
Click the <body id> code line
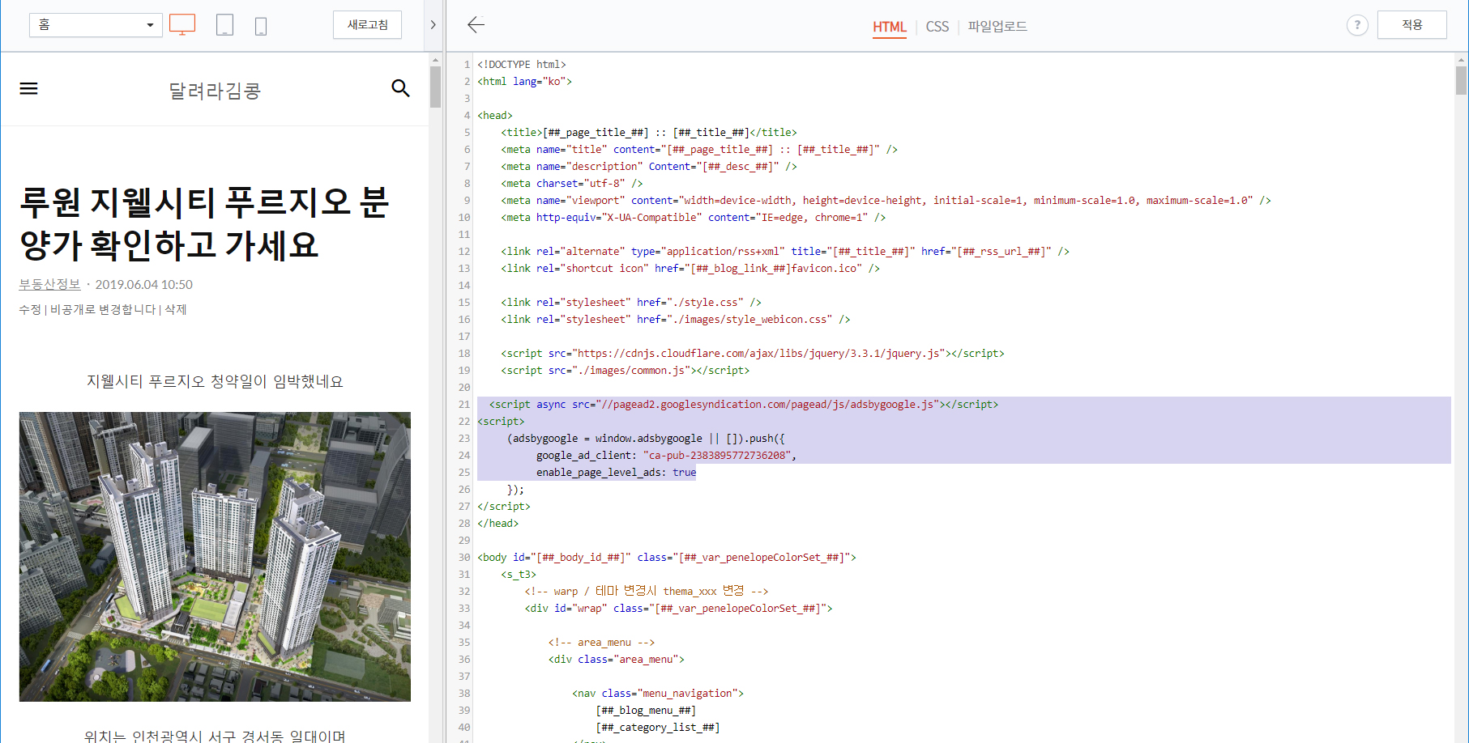tap(666, 557)
